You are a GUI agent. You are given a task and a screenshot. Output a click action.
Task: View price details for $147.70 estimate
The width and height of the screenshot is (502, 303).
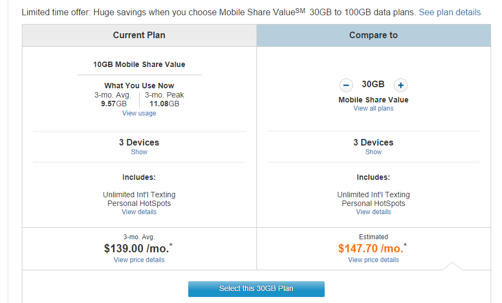pyautogui.click(x=373, y=260)
